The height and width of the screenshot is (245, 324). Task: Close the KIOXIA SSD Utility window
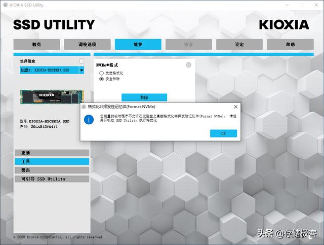316,5
